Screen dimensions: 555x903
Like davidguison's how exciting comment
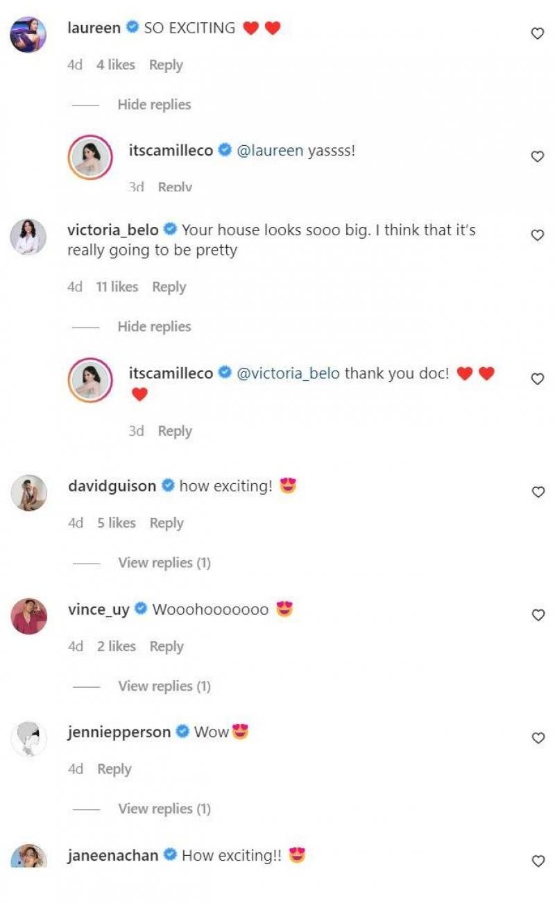click(537, 492)
